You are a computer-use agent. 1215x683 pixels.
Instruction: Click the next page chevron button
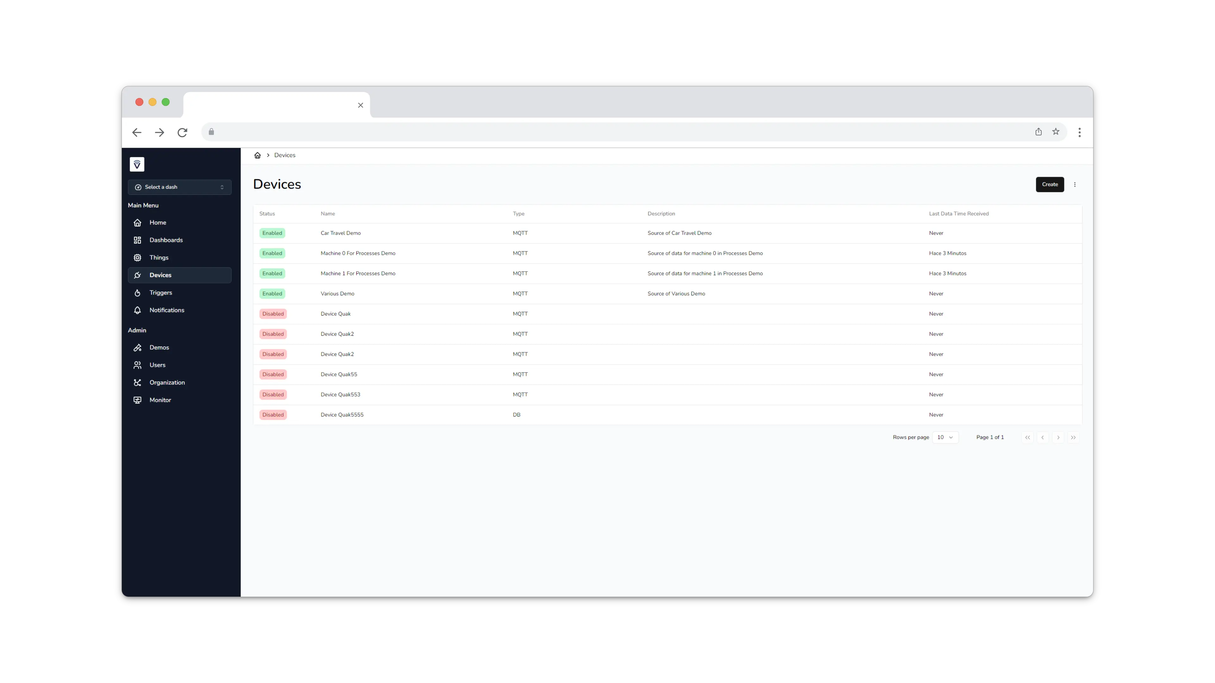[1058, 437]
